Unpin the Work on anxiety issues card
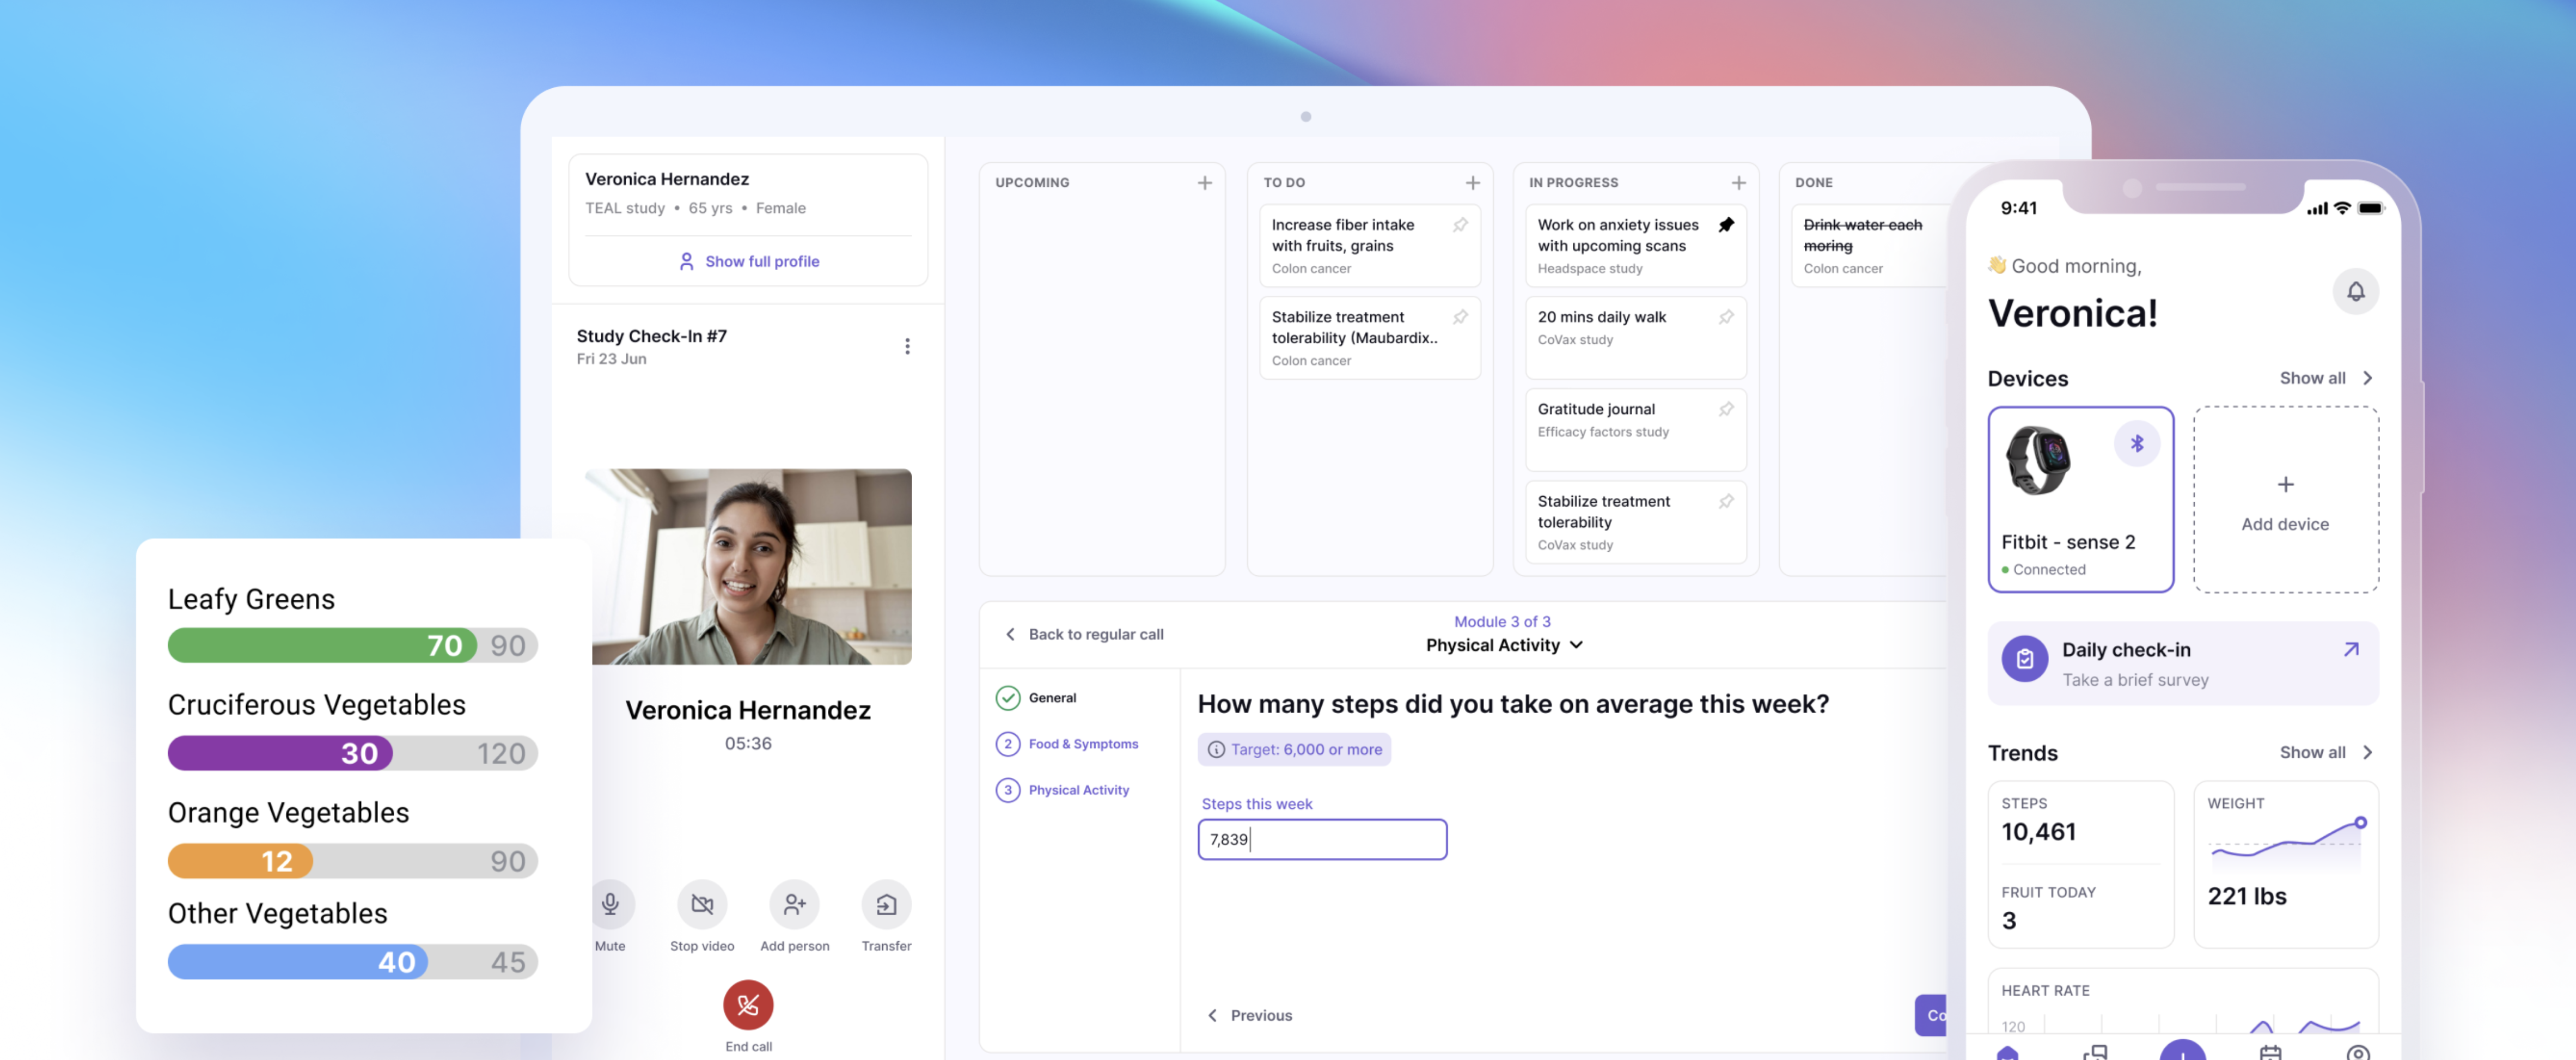Image resolution: width=2576 pixels, height=1060 pixels. pyautogui.click(x=1726, y=225)
